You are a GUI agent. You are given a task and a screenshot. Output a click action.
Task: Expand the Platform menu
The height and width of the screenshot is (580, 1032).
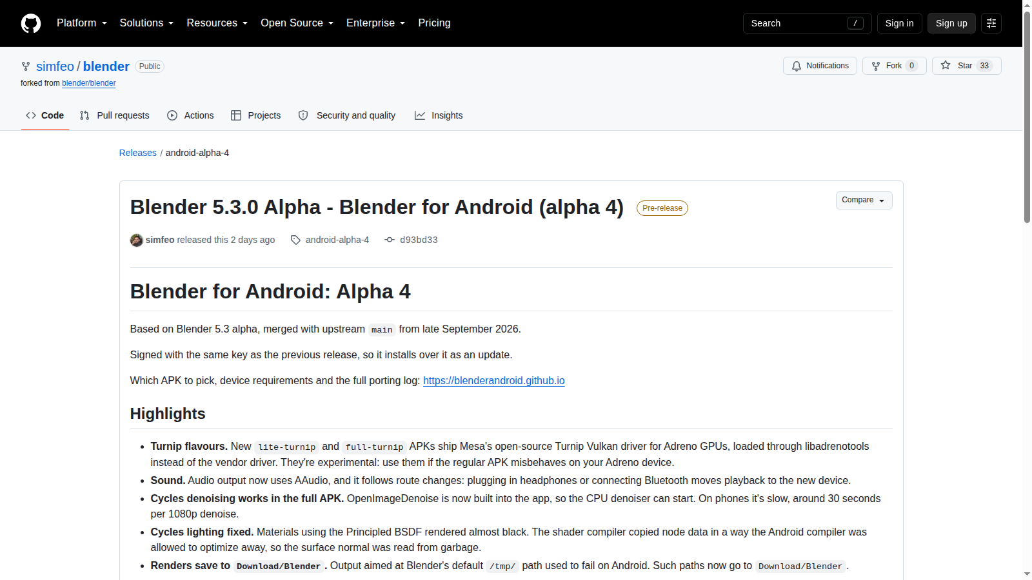[x=82, y=23]
